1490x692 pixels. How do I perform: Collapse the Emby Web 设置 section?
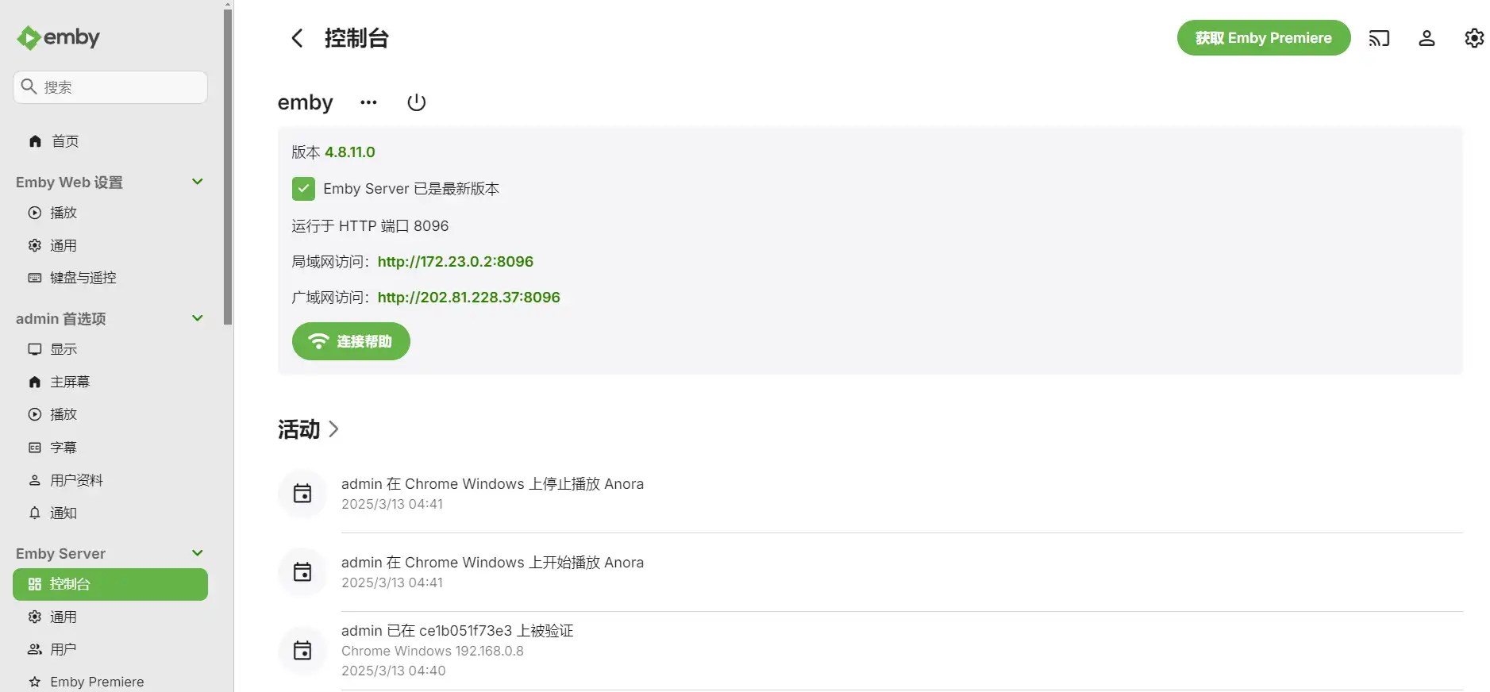pyautogui.click(x=198, y=182)
